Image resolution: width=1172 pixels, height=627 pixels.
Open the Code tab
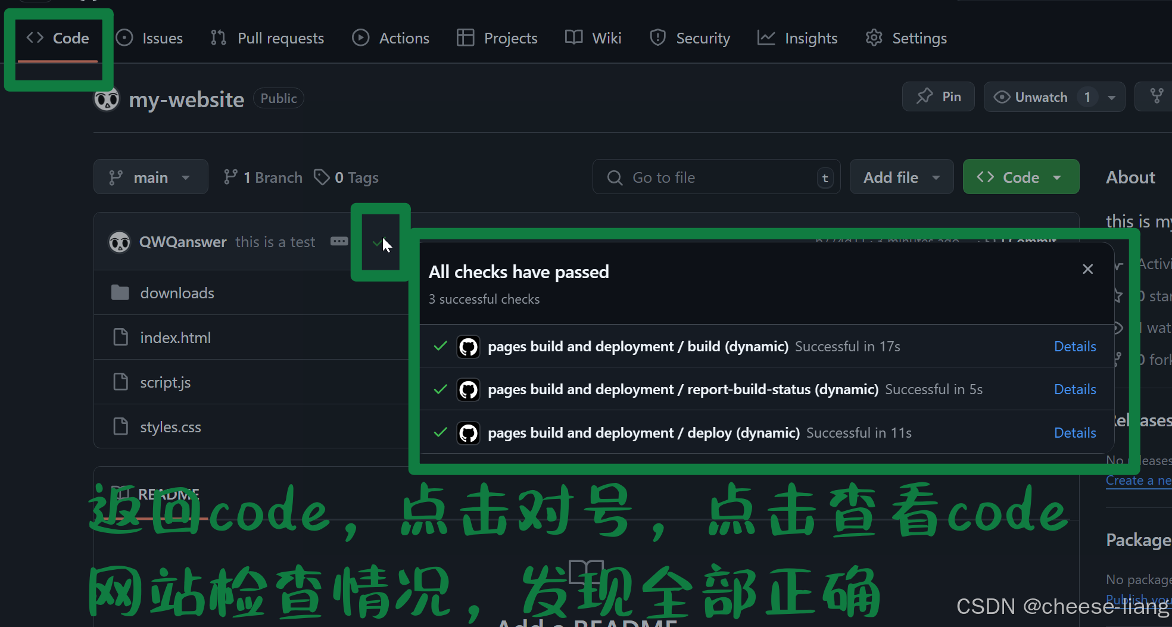click(58, 38)
